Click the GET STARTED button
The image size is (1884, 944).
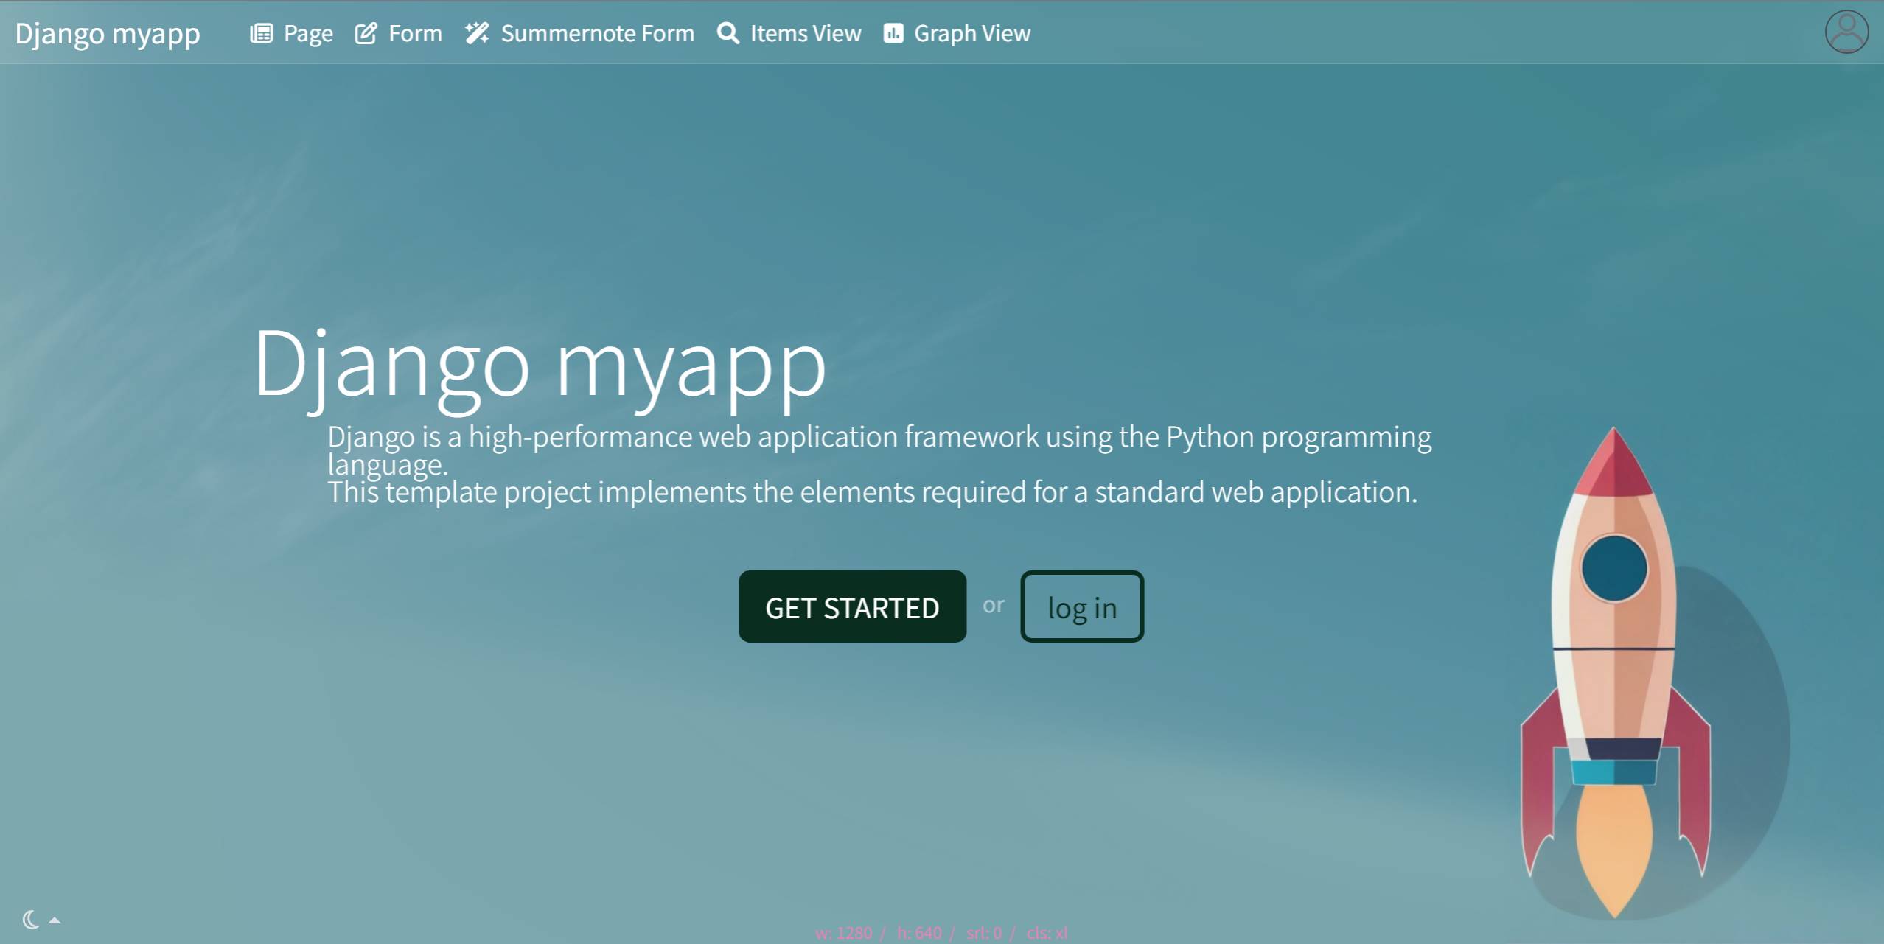(x=851, y=607)
